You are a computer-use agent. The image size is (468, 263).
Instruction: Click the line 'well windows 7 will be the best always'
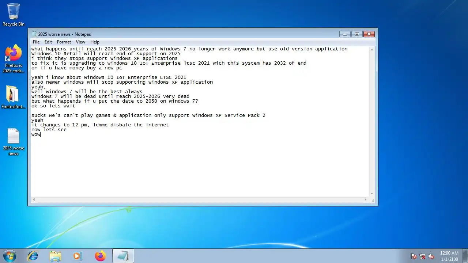click(x=87, y=92)
